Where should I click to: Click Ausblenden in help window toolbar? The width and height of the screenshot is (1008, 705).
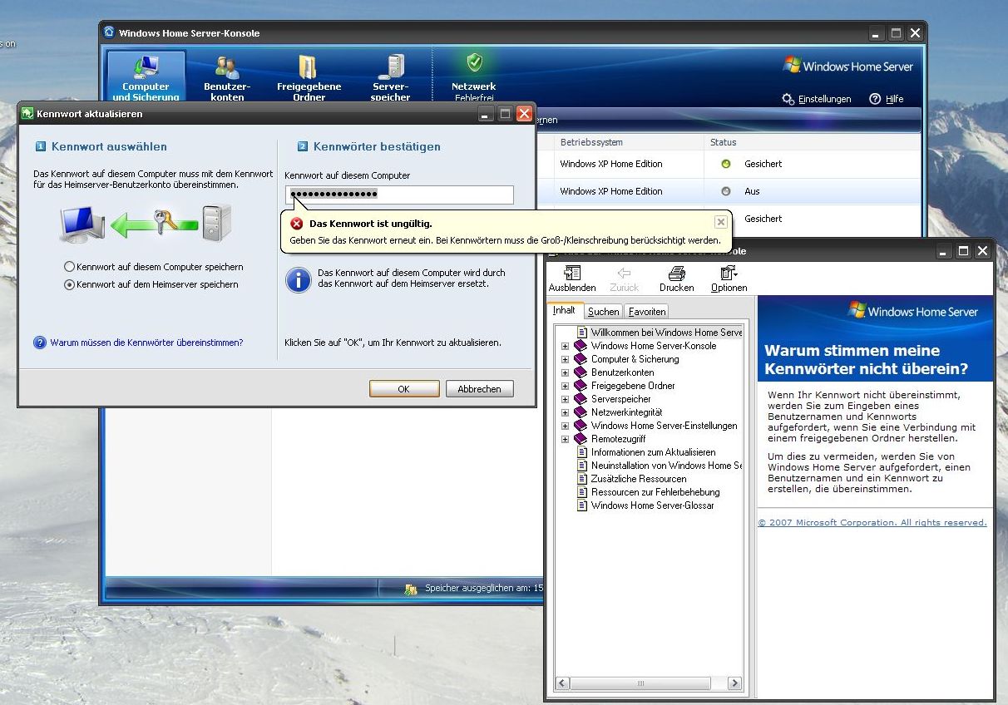pos(572,279)
